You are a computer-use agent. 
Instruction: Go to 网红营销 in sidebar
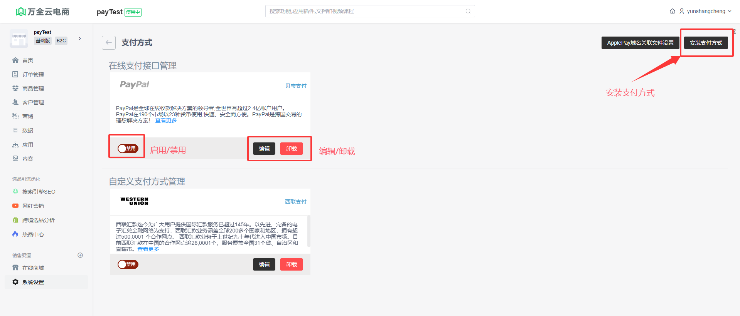33,206
